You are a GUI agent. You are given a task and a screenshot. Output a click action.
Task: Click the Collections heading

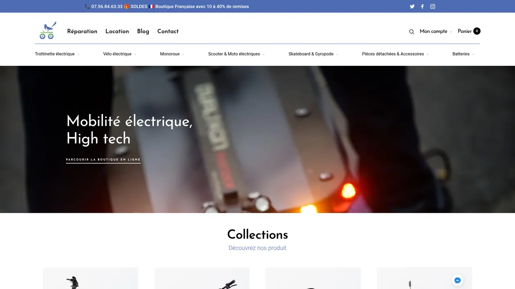[x=257, y=234]
